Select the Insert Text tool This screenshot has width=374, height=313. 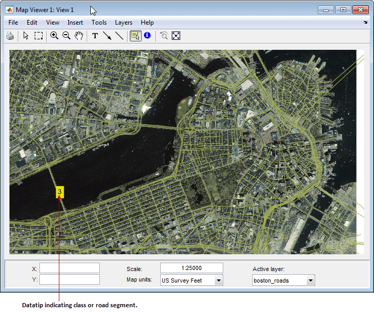(95, 36)
